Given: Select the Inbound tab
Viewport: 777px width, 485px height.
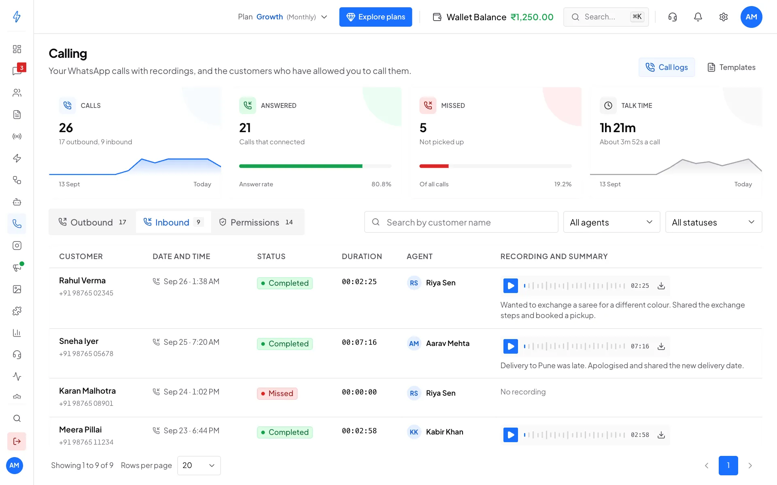Looking at the screenshot, I should pyautogui.click(x=173, y=222).
